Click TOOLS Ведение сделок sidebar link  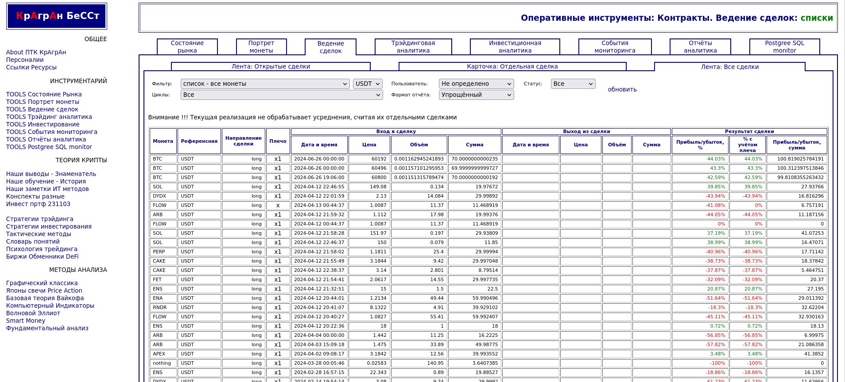click(x=42, y=109)
